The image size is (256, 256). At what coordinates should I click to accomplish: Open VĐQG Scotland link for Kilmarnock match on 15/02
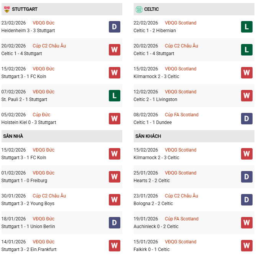pos(181,69)
